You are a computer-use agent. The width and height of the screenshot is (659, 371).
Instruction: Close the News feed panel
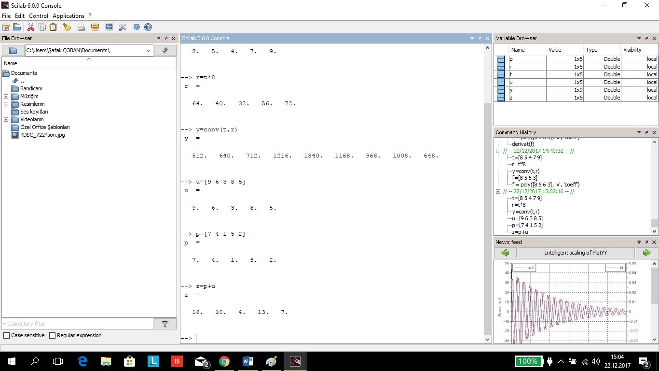(x=654, y=242)
